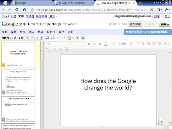The width and height of the screenshot is (172, 129).
Task: Click the highlight color marker icon
Action: click(x=114, y=44)
